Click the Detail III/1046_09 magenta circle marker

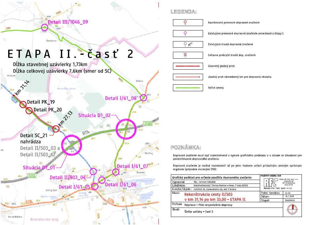(44, 28)
